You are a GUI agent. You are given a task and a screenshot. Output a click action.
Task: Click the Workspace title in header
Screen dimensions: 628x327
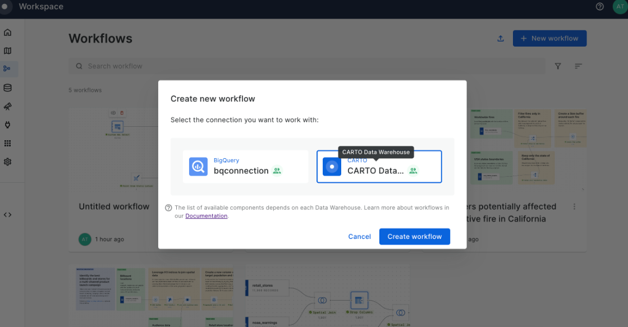click(41, 6)
